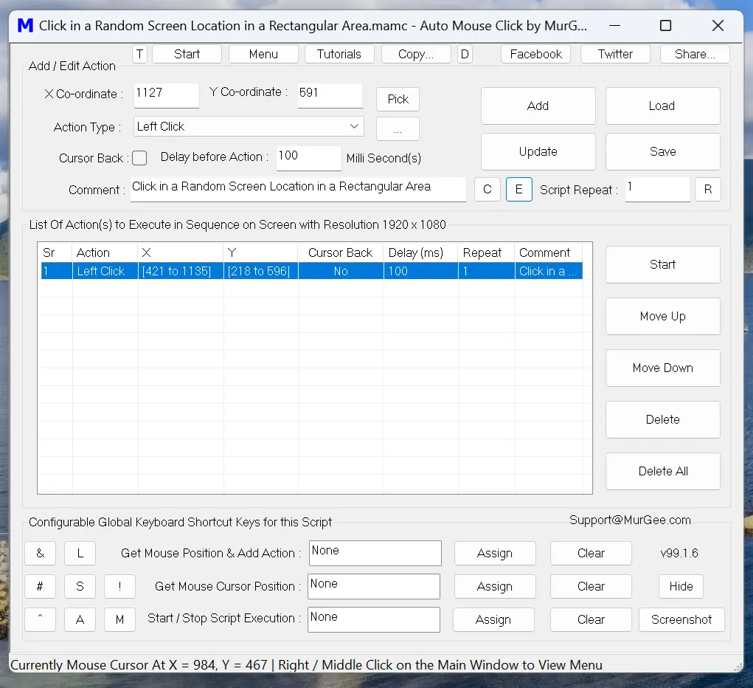Click the MurGee logo in the title bar
Viewport: 753px width, 688px height.
(25, 25)
